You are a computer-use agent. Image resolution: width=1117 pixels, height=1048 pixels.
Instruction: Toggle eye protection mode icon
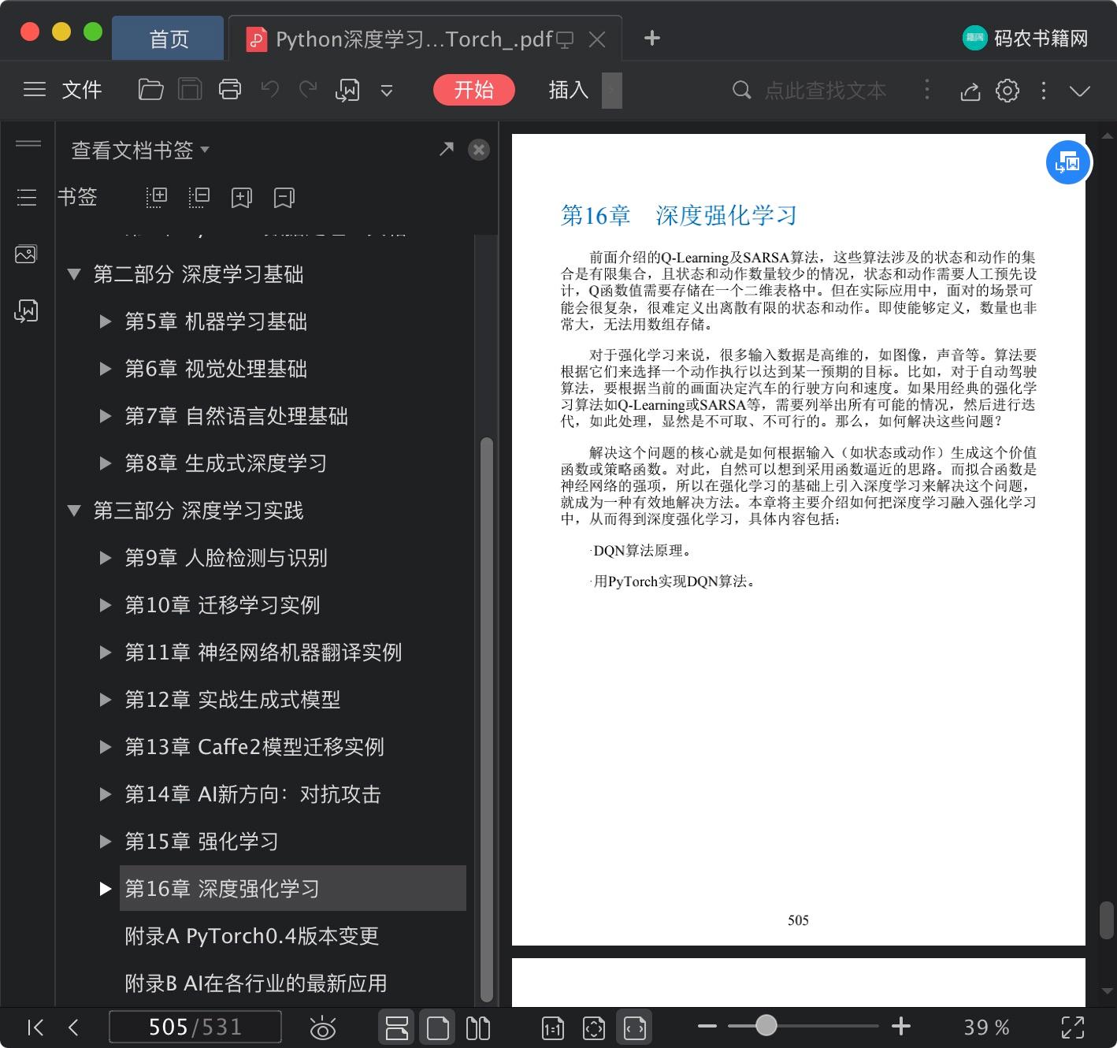pos(323,1028)
